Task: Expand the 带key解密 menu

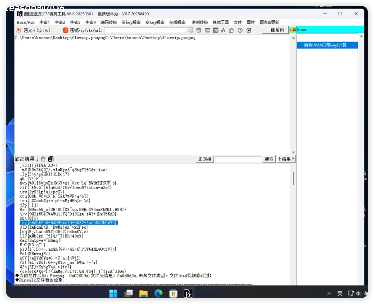Action: click(131, 22)
